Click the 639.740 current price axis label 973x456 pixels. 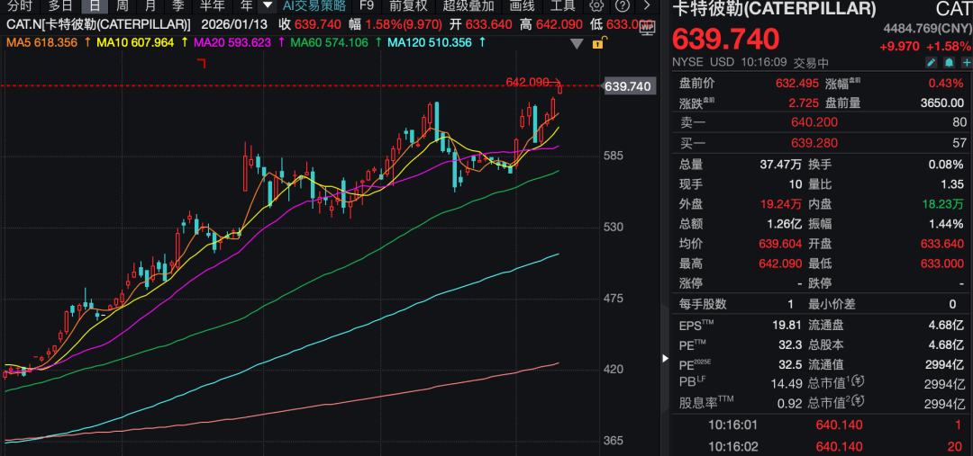click(628, 86)
